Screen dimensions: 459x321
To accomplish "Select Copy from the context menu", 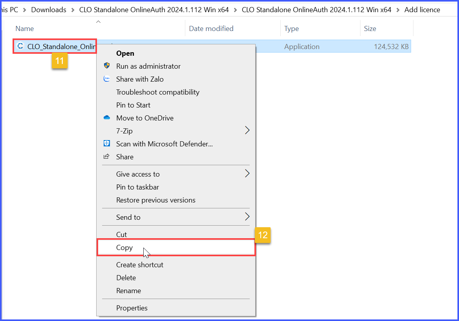I will click(124, 248).
